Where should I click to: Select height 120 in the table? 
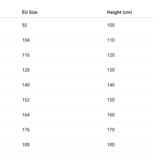pos(111,55)
